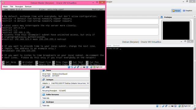196x110 pixels.
Task: Click USB devices icon in Debian window status bar
Action: tap(163, 106)
